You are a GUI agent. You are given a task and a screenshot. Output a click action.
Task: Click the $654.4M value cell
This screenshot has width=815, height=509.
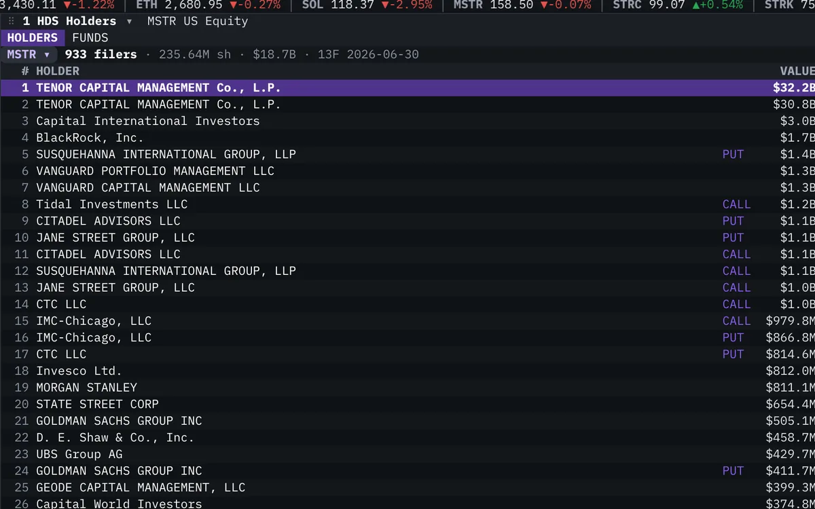pyautogui.click(x=790, y=404)
